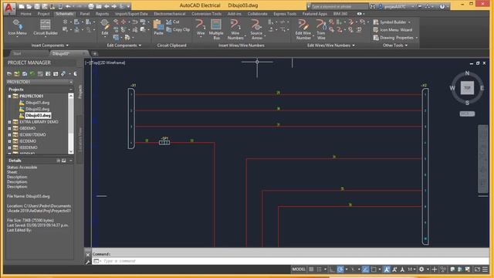This screenshot has height=278, width=494.
Task: Toggle drawing grid display in status bar
Action: (311, 270)
